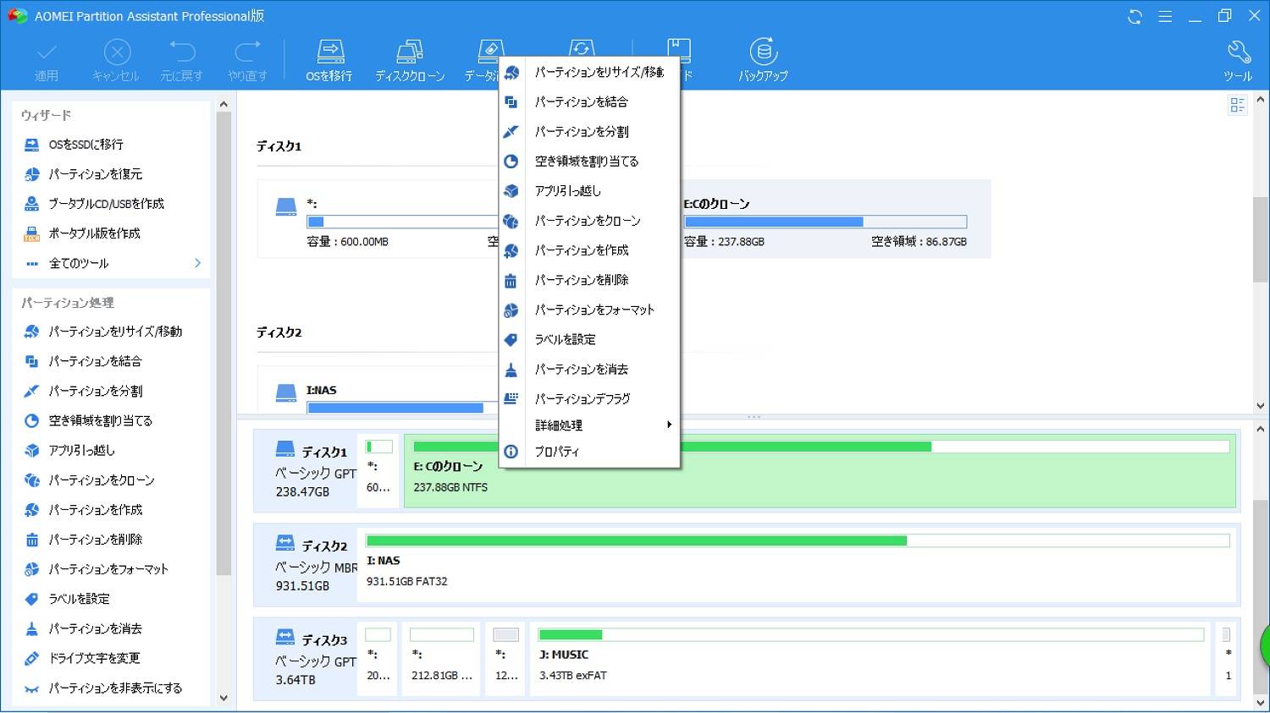
Task: Select the 212.81GB partition on ディスク3
Action: click(442, 660)
